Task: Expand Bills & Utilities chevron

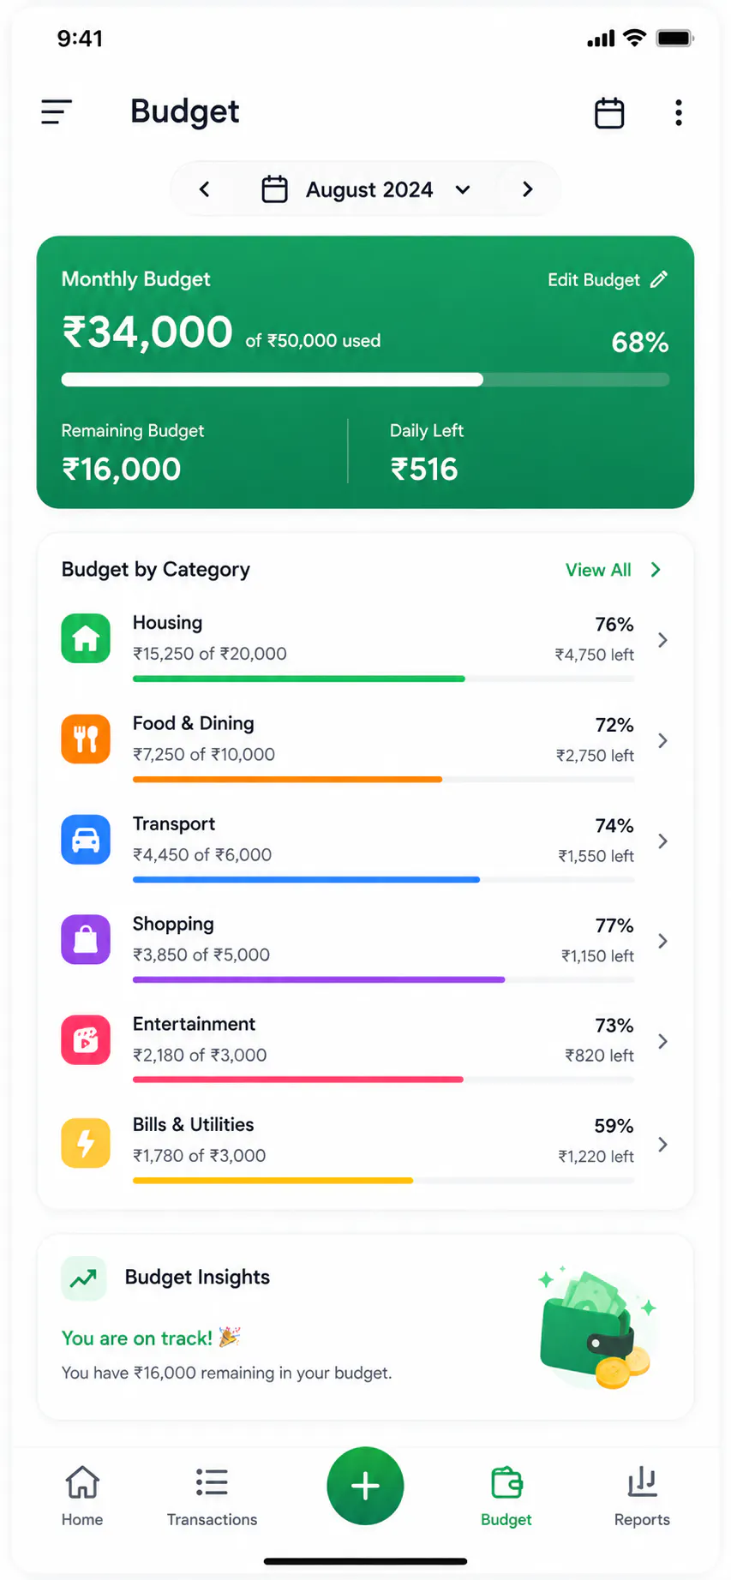Action: coord(662,1145)
